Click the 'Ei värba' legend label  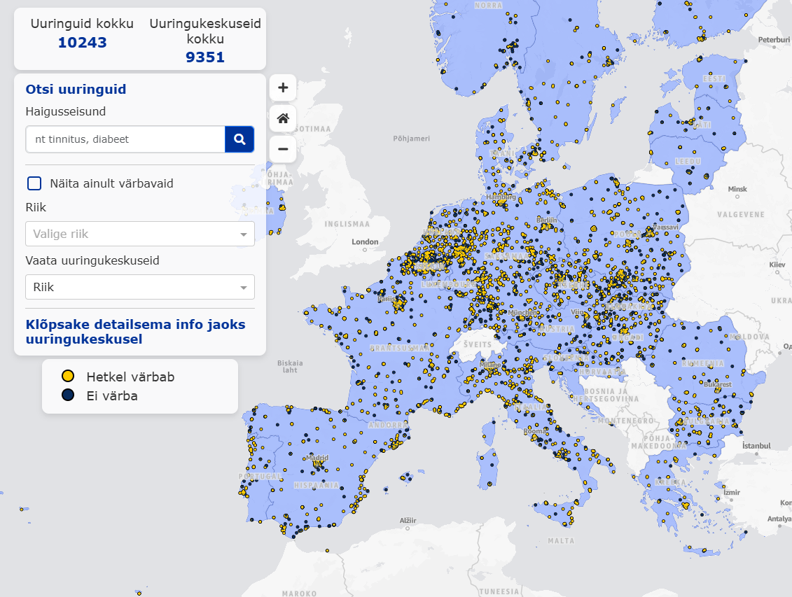tap(112, 395)
